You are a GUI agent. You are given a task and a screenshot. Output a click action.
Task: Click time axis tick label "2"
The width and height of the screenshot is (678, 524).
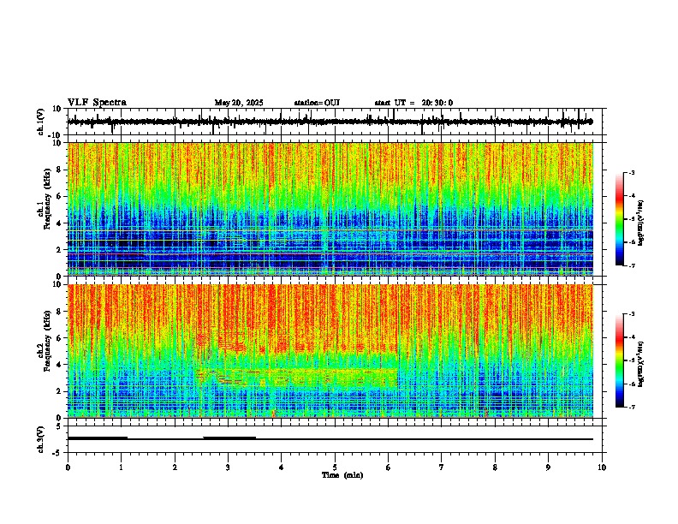[175, 467]
